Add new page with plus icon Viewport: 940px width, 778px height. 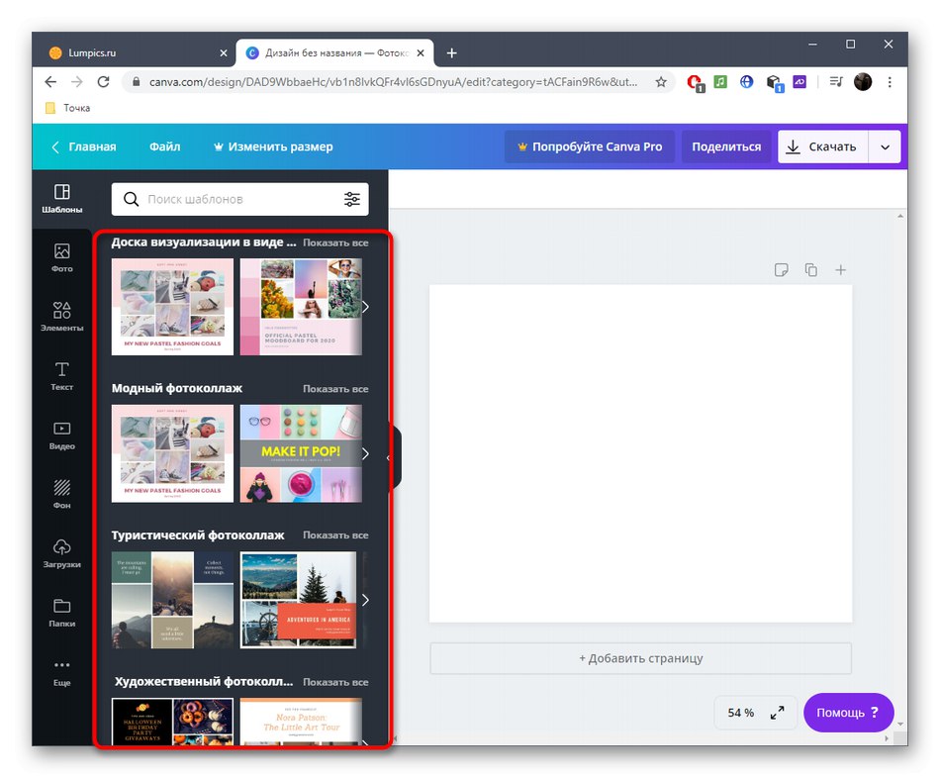click(840, 270)
